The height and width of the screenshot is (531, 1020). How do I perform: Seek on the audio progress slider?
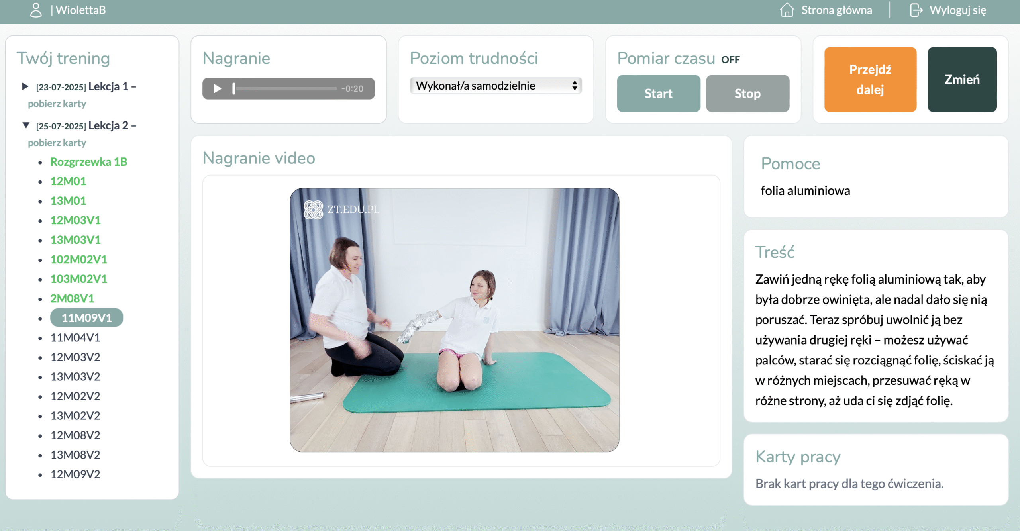[x=285, y=88]
